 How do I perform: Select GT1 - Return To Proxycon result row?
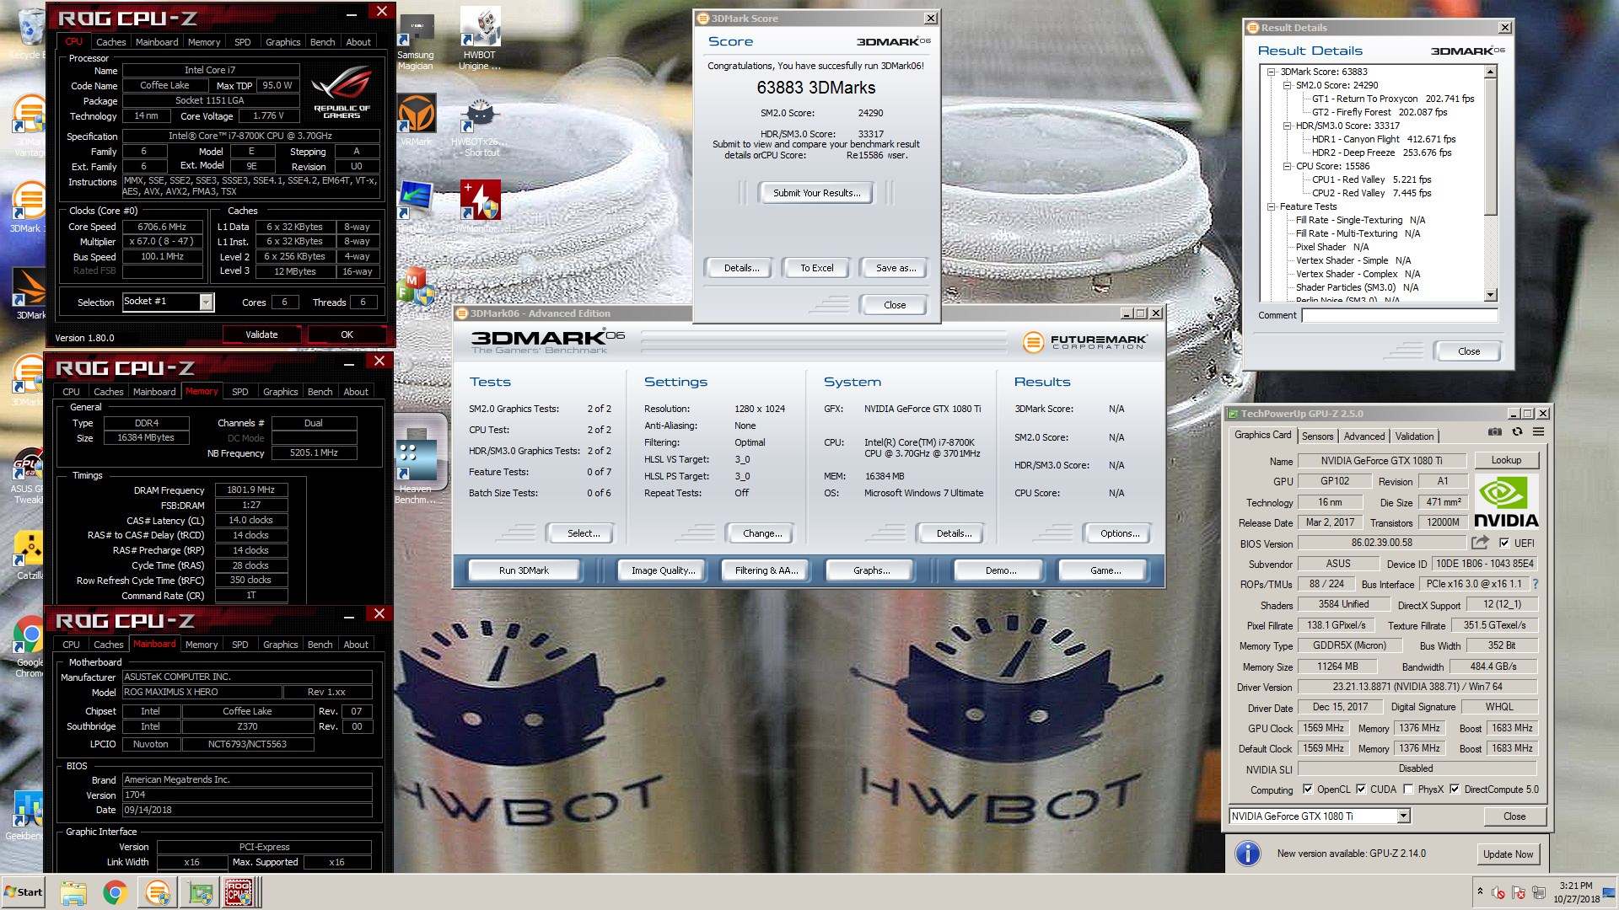(x=1392, y=99)
